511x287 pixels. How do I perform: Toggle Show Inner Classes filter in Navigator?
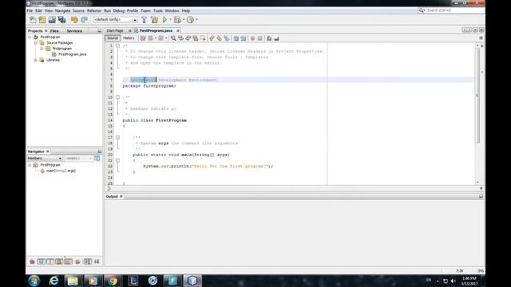(68, 261)
